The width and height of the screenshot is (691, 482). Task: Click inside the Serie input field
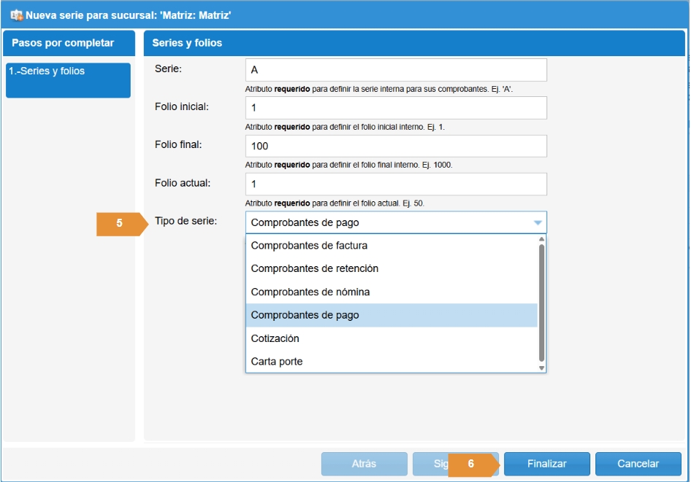click(395, 70)
